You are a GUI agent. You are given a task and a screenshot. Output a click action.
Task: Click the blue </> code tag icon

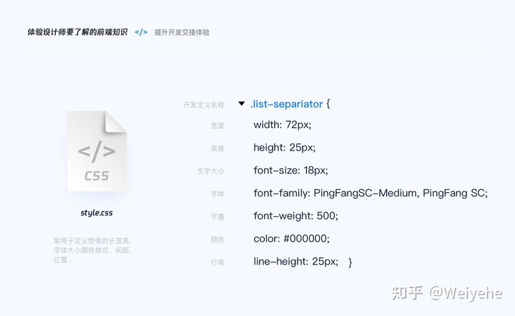[x=141, y=32]
